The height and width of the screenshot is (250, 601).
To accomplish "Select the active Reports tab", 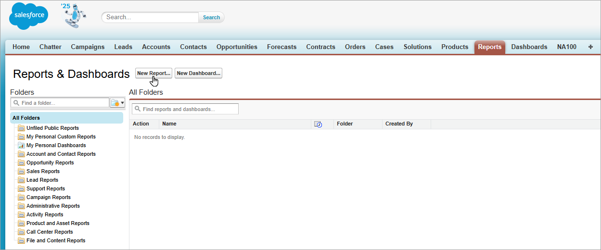I will click(x=490, y=47).
